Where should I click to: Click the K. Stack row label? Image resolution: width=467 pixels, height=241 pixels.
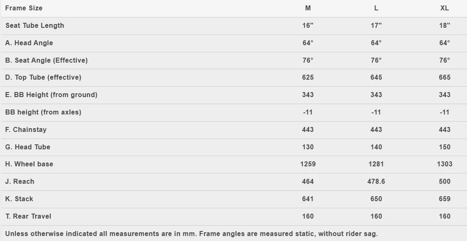pos(19,199)
